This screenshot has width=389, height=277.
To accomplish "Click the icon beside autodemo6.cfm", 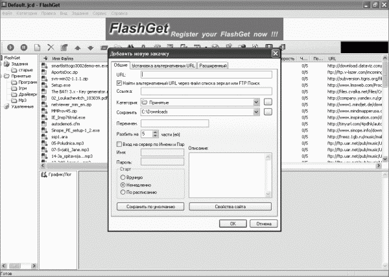I will pyautogui.click(x=44, y=124).
